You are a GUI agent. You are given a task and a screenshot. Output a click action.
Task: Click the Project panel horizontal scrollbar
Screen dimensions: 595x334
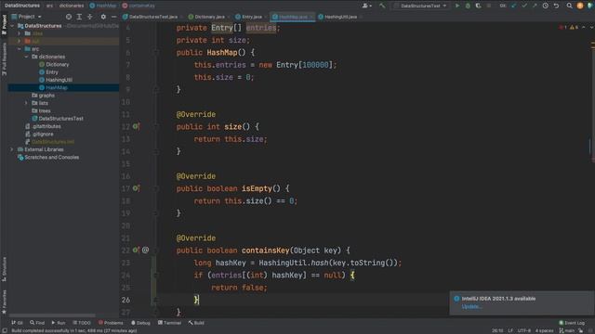point(52,315)
